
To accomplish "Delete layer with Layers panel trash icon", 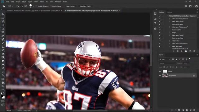I will [194, 110].
